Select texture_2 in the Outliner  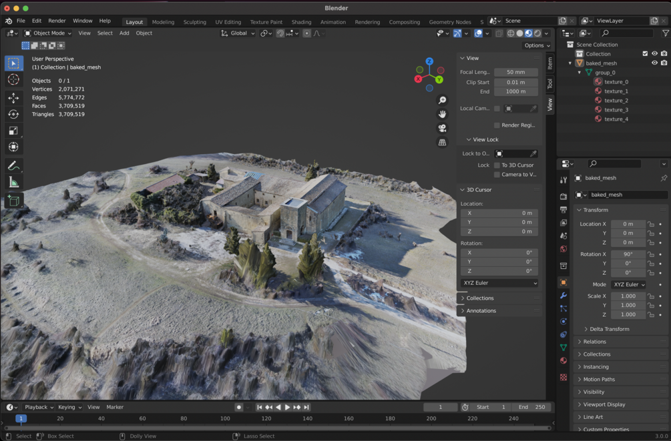[x=616, y=101]
